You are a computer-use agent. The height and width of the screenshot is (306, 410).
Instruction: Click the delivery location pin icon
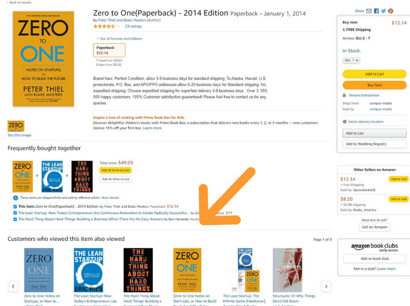click(344, 122)
